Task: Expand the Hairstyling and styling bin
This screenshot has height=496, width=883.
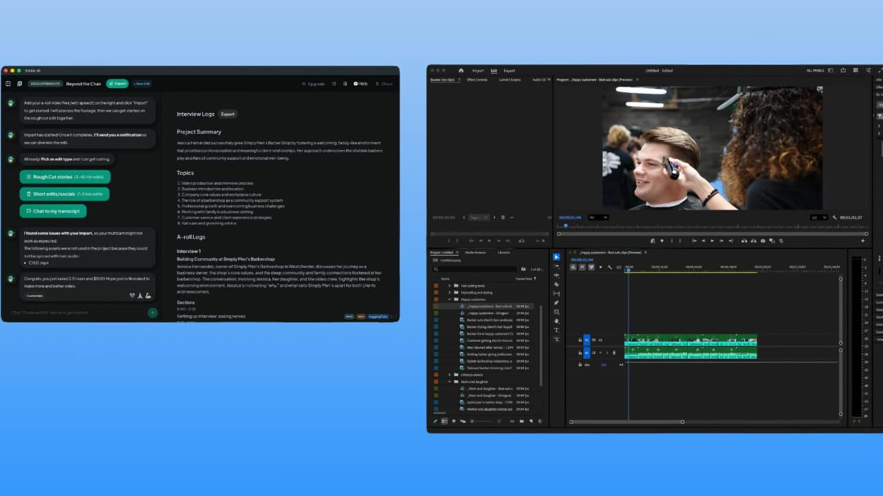Action: (x=449, y=293)
